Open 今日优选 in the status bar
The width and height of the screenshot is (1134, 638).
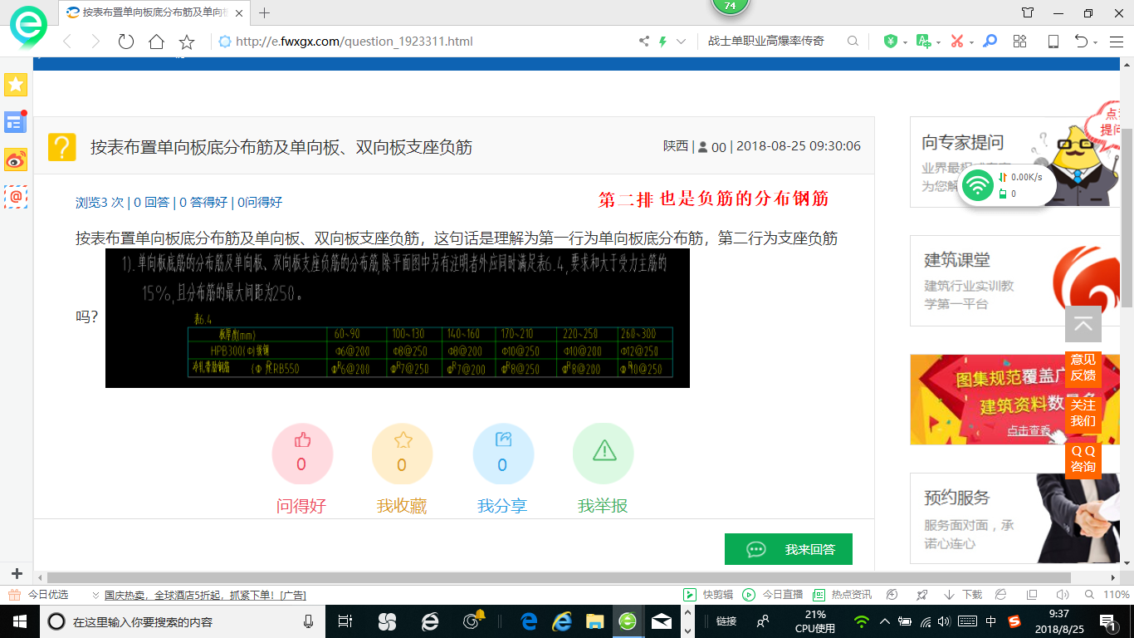[x=39, y=595]
